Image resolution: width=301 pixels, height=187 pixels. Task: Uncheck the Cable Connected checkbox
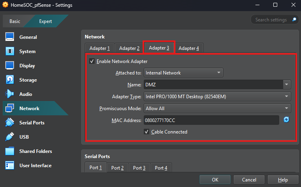coord(147,132)
